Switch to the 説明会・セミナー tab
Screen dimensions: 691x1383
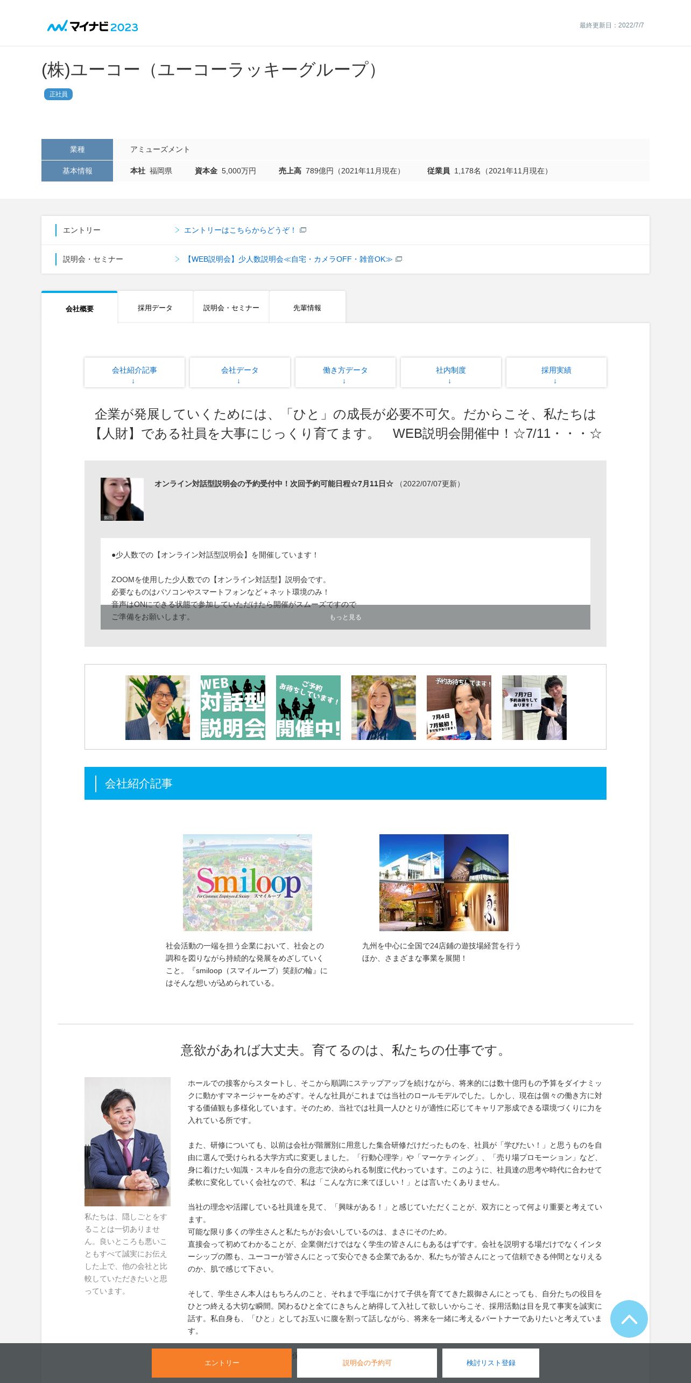[231, 308]
